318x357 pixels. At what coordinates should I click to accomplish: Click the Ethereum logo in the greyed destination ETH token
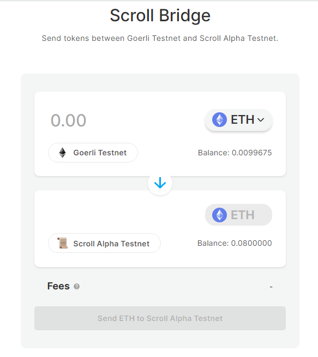click(219, 215)
